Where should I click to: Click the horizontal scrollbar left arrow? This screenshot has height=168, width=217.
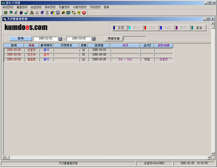tap(4, 157)
